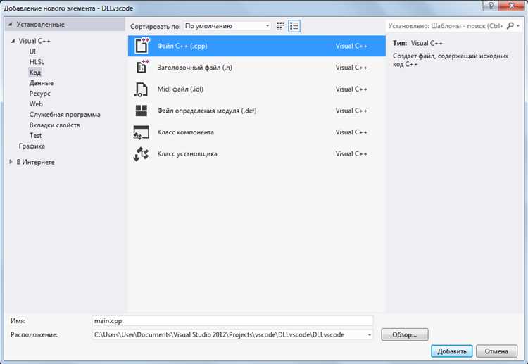Select 'Заголовочный файл (.h)' row text
Image resolution: width=528 pixels, height=364 pixels.
coord(194,68)
